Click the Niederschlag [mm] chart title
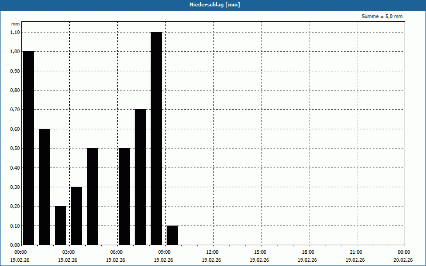426x266 pixels. point(215,5)
